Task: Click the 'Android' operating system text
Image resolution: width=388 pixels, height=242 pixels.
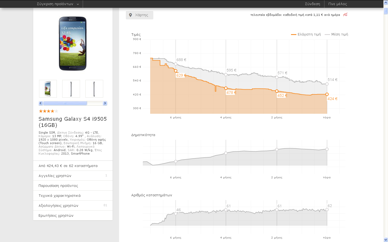Action: [60, 150]
